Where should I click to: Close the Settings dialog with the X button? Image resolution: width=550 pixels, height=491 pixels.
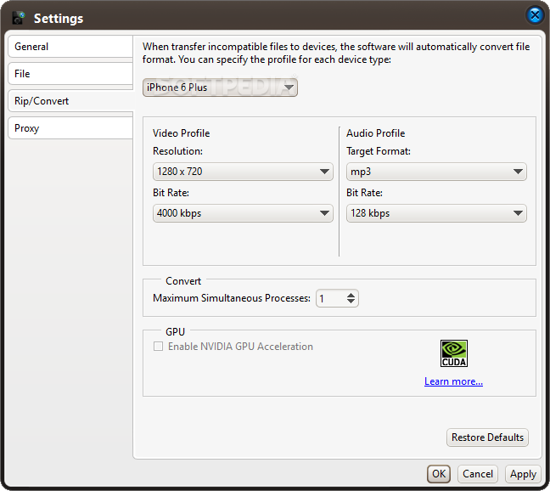coord(535,15)
